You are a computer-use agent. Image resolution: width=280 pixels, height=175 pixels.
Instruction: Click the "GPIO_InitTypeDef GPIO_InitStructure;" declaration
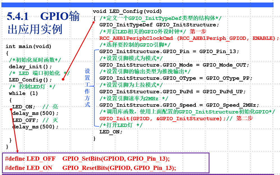[159, 25]
